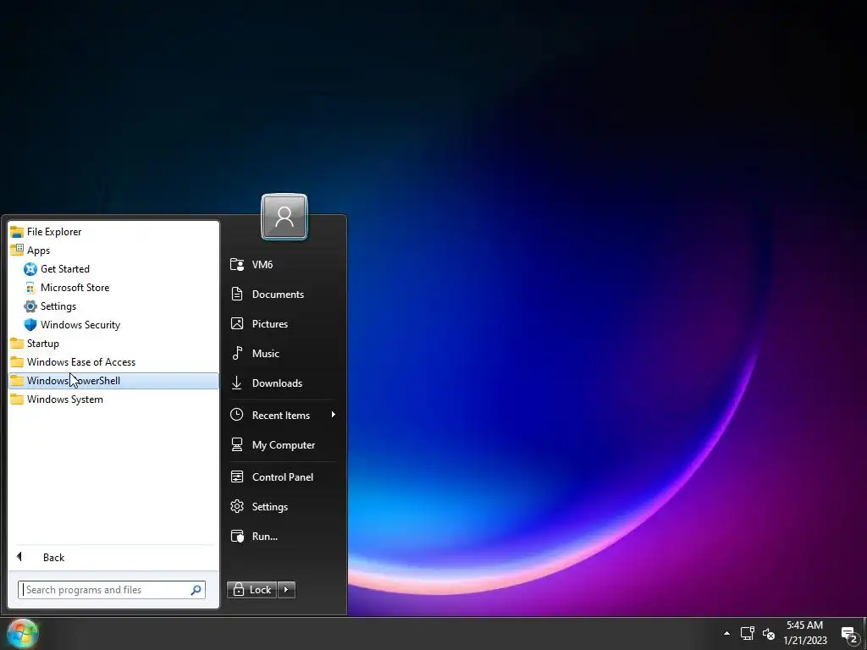Click the Start orb button

point(23,633)
